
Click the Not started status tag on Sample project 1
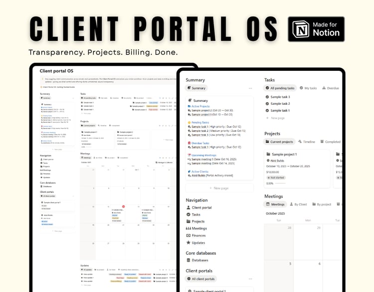(276, 178)
